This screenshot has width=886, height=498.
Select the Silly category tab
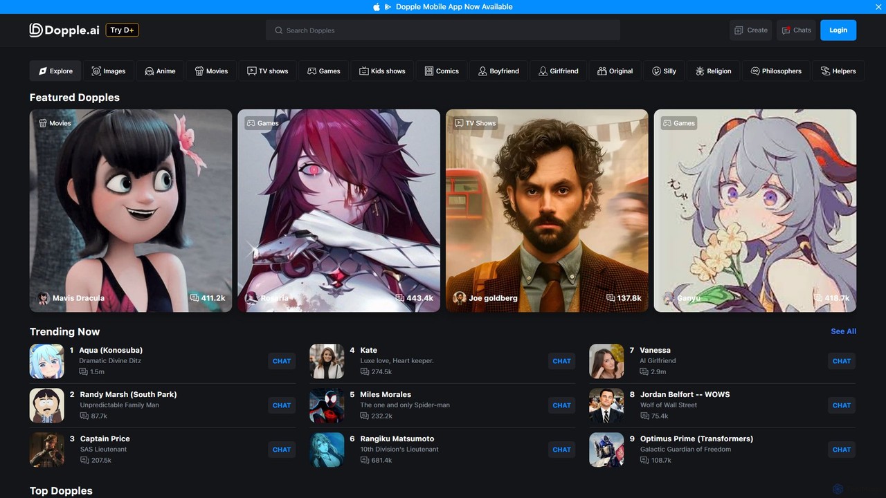coord(664,71)
